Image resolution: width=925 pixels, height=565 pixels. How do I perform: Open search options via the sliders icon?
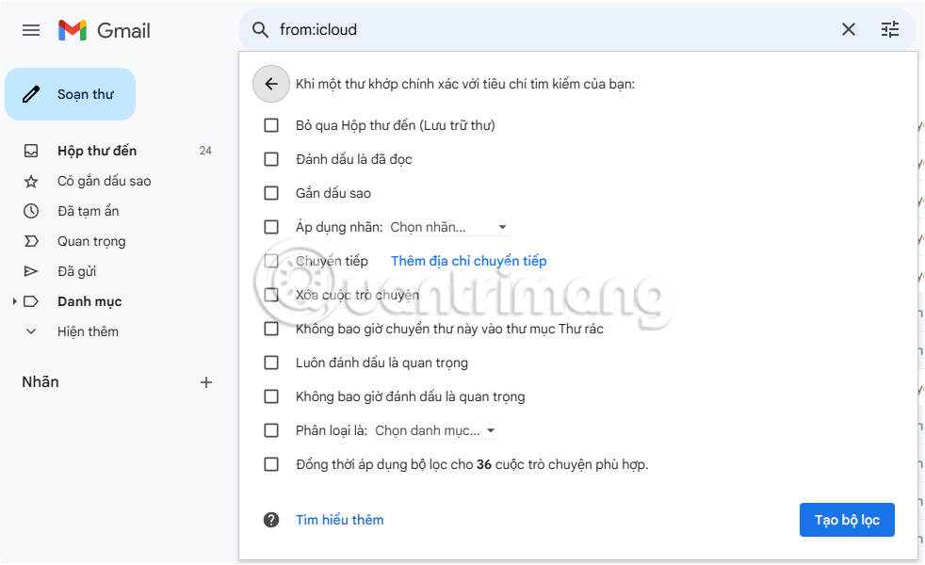(x=889, y=29)
